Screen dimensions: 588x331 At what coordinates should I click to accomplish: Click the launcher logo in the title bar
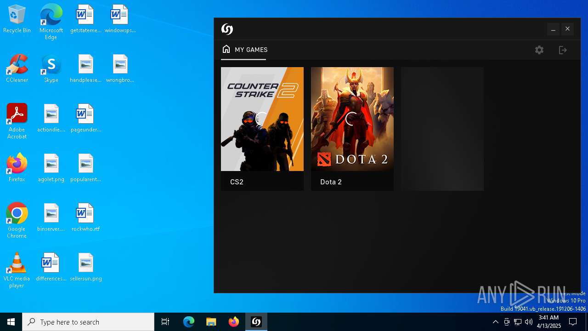pos(227,29)
